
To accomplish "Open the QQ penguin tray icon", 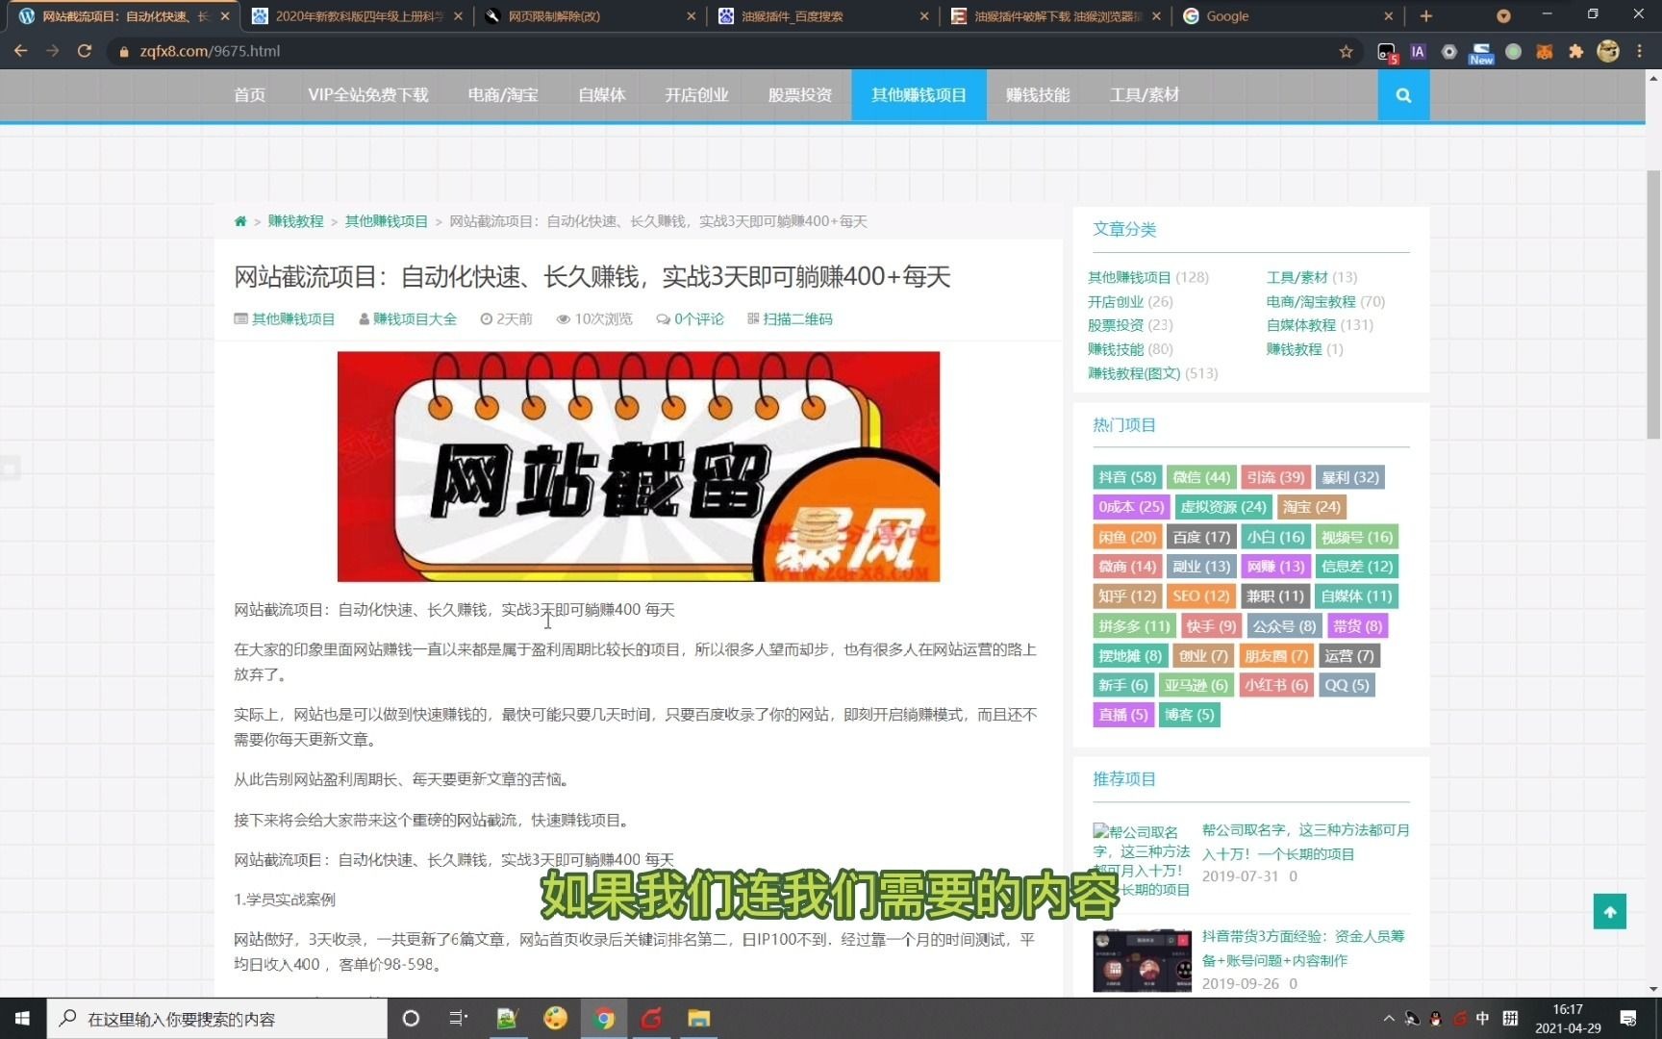I will pos(1435,1018).
